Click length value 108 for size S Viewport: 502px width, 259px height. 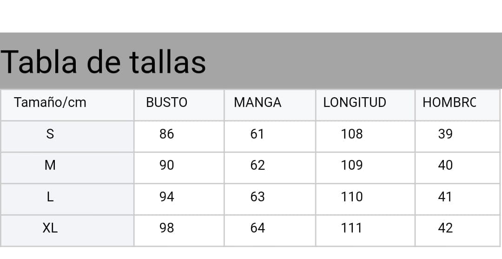tap(352, 134)
